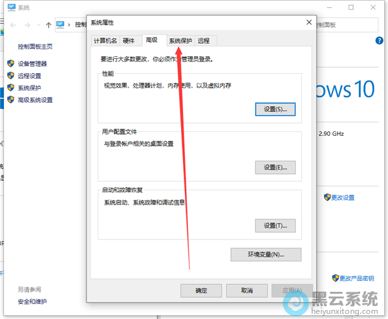388x319 pixels.
Task: Click the shield icon beside 远程设置
Action: (10, 75)
